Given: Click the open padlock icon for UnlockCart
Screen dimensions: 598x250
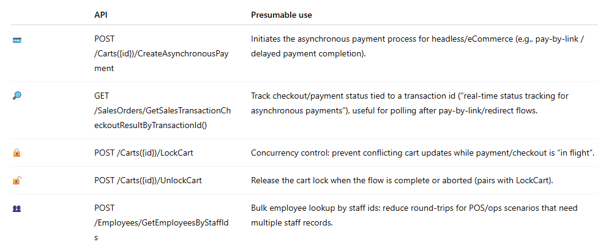Looking at the screenshot, I should (x=17, y=181).
